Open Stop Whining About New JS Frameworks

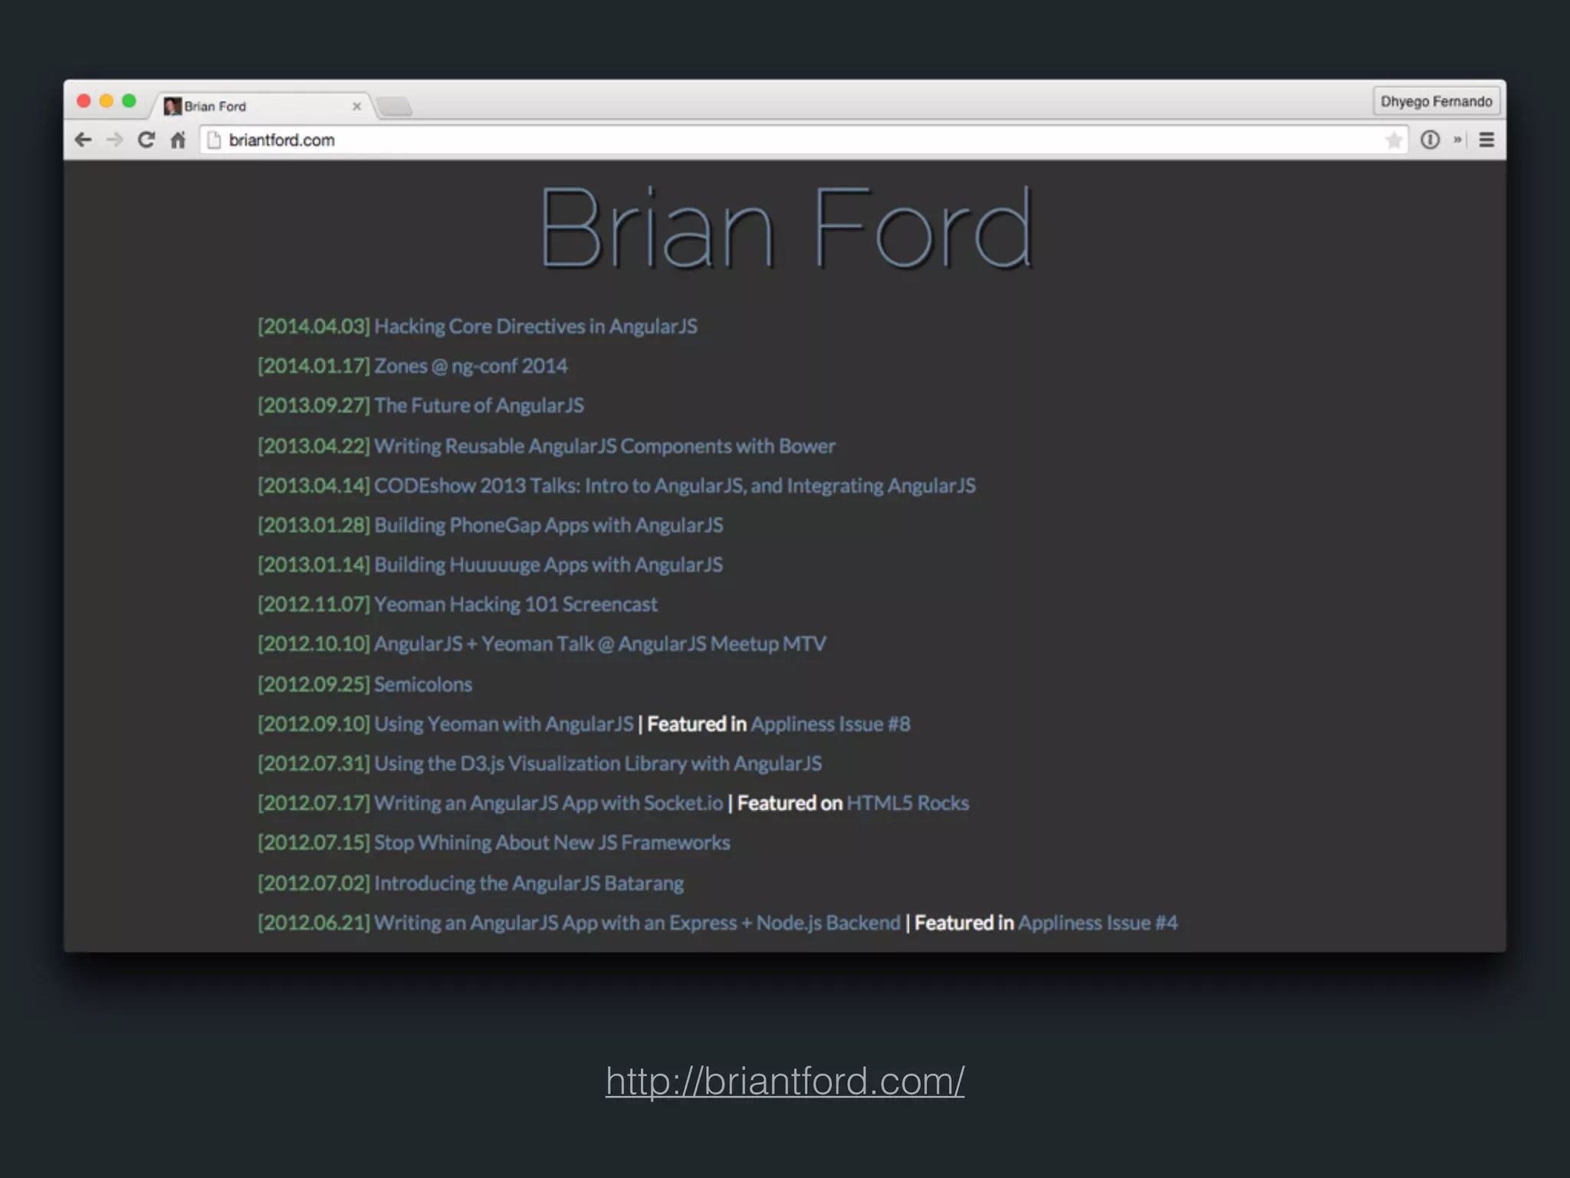(551, 843)
